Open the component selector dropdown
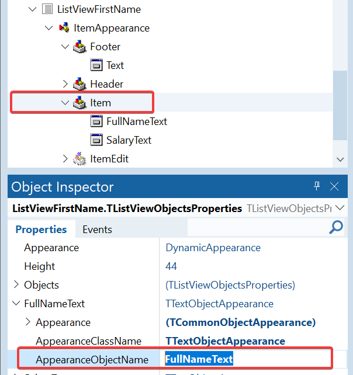This screenshot has width=353, height=375. (x=340, y=208)
